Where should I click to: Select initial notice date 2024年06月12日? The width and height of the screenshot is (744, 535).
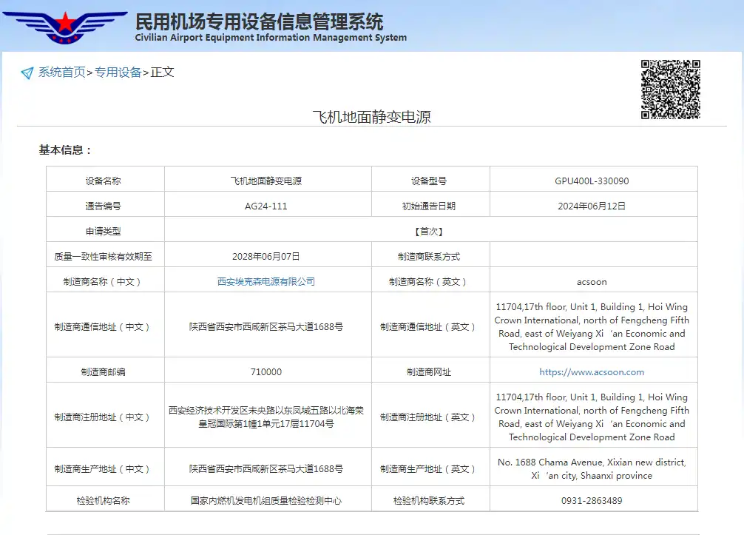click(592, 206)
